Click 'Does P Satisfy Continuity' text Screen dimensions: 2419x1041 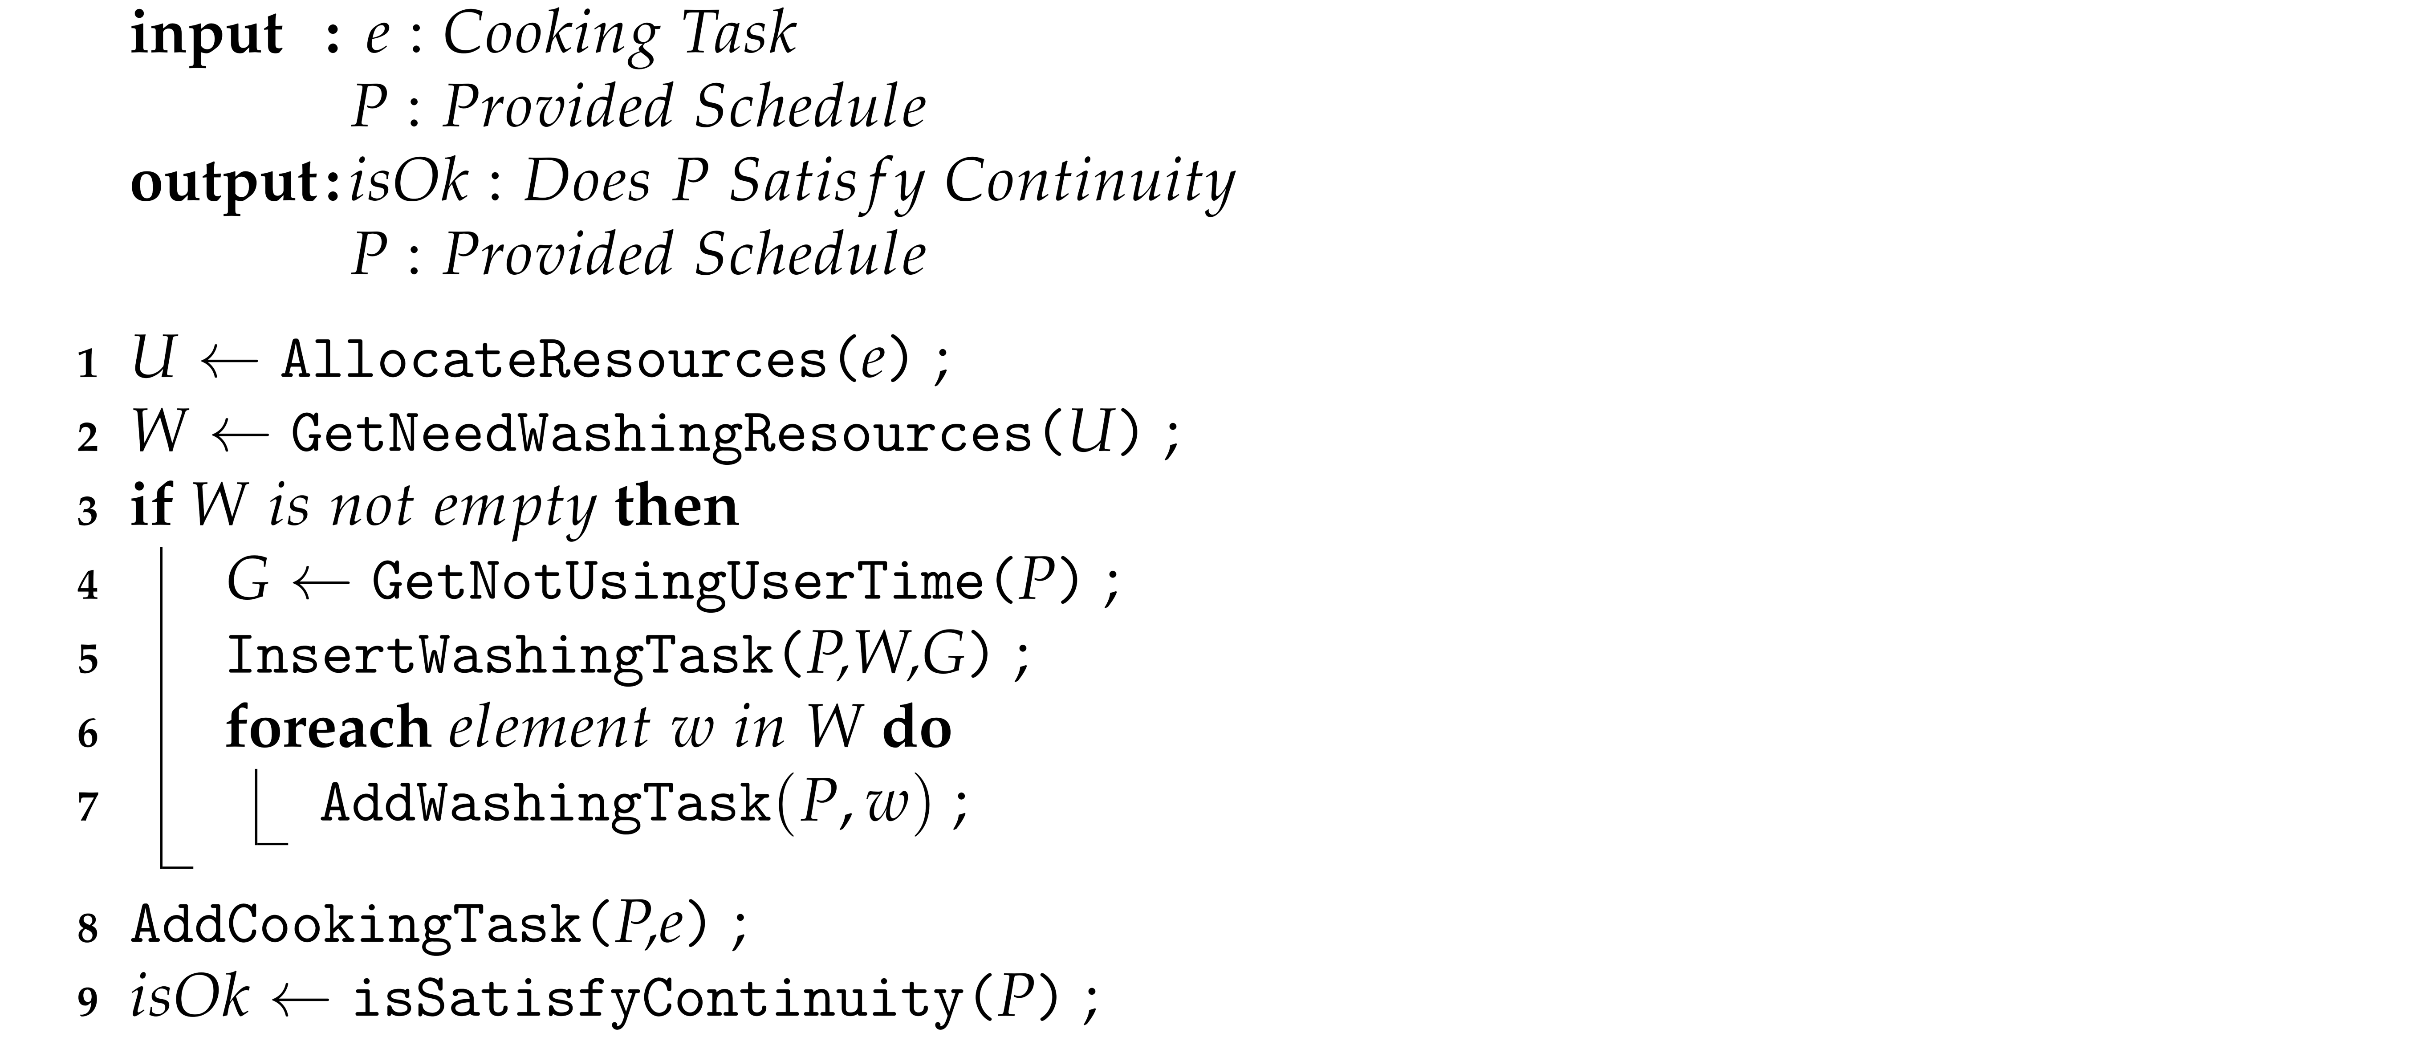pyautogui.click(x=878, y=182)
